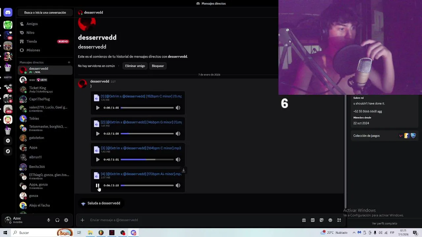Click Ver perfil completo link
Viewport: 422px width, 237px height.
(384, 224)
